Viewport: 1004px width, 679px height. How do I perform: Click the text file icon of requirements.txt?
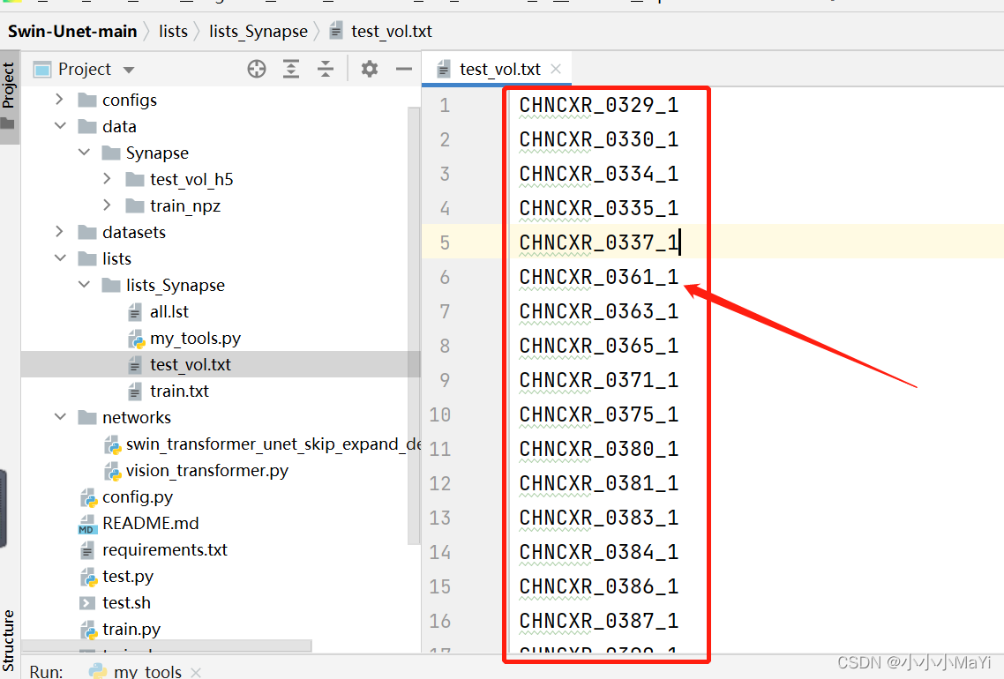click(87, 549)
